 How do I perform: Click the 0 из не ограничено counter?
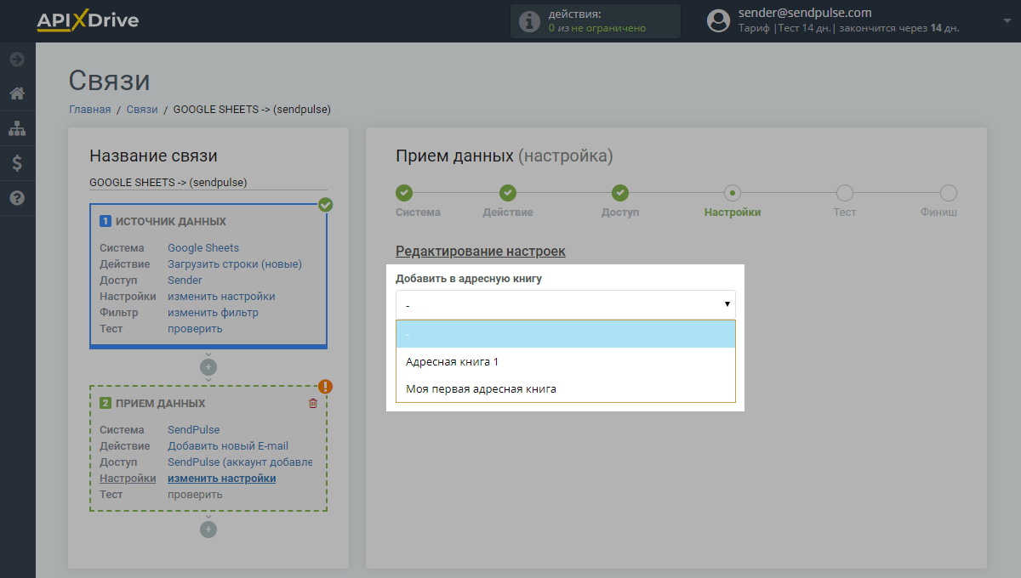[597, 28]
